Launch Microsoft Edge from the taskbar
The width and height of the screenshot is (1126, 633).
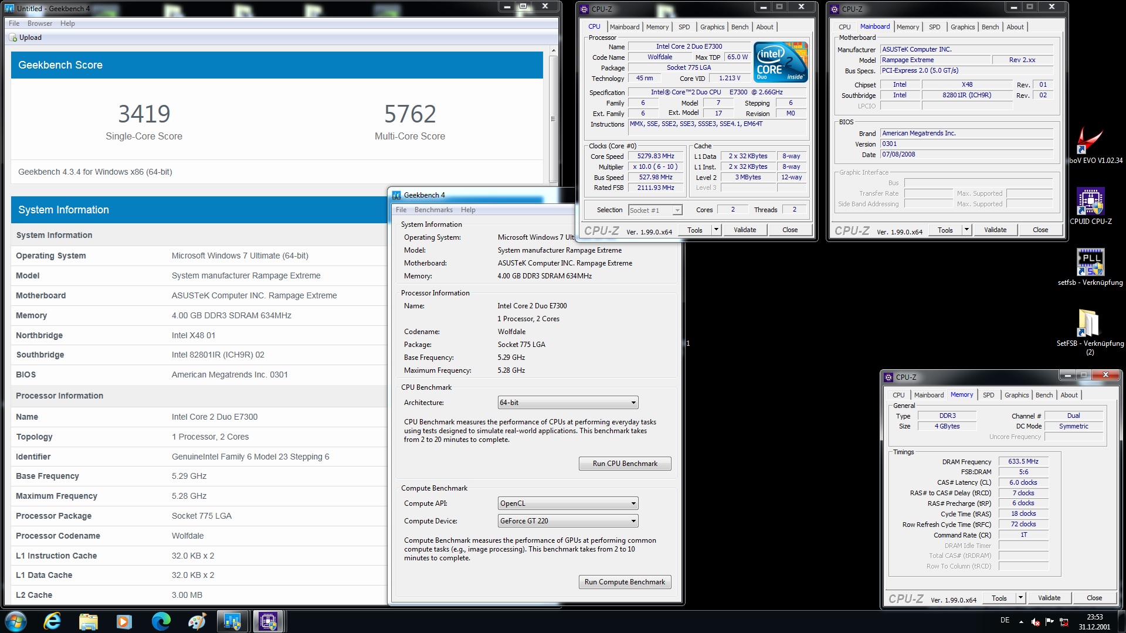point(161,621)
